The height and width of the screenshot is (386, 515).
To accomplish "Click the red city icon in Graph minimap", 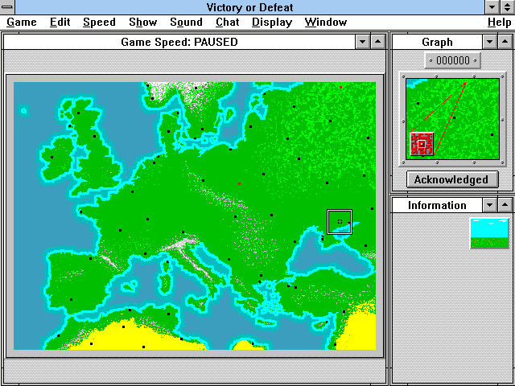I will point(422,144).
